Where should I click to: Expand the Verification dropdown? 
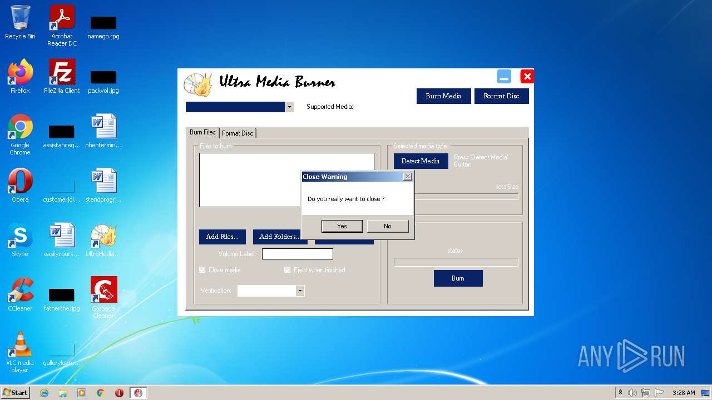300,291
